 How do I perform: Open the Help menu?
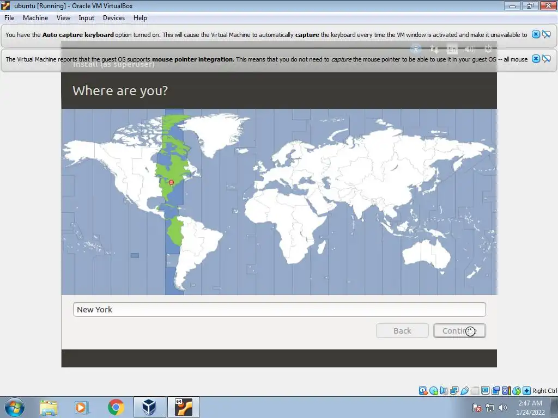[140, 18]
